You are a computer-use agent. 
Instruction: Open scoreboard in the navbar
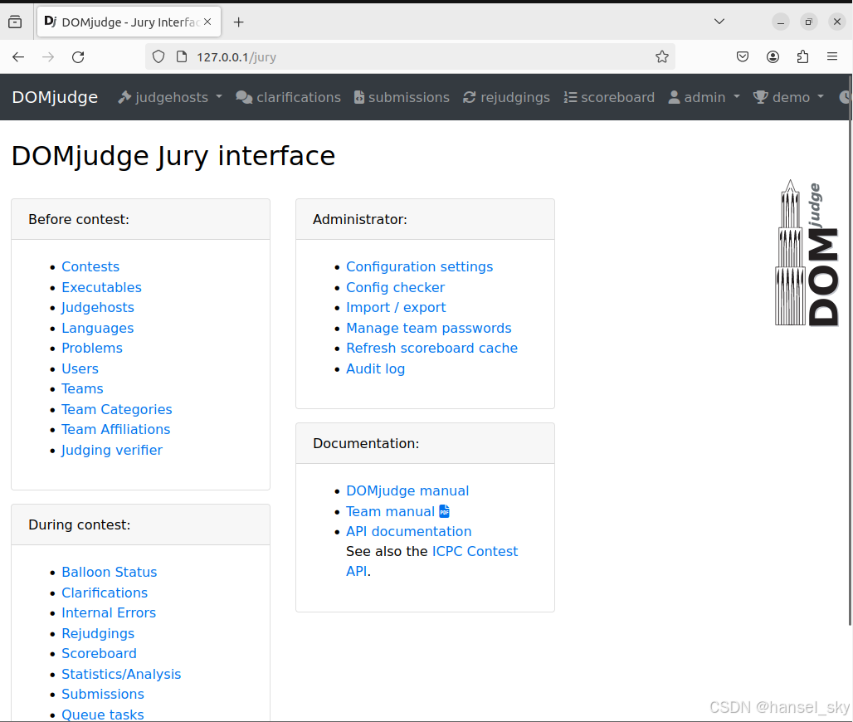(x=609, y=97)
